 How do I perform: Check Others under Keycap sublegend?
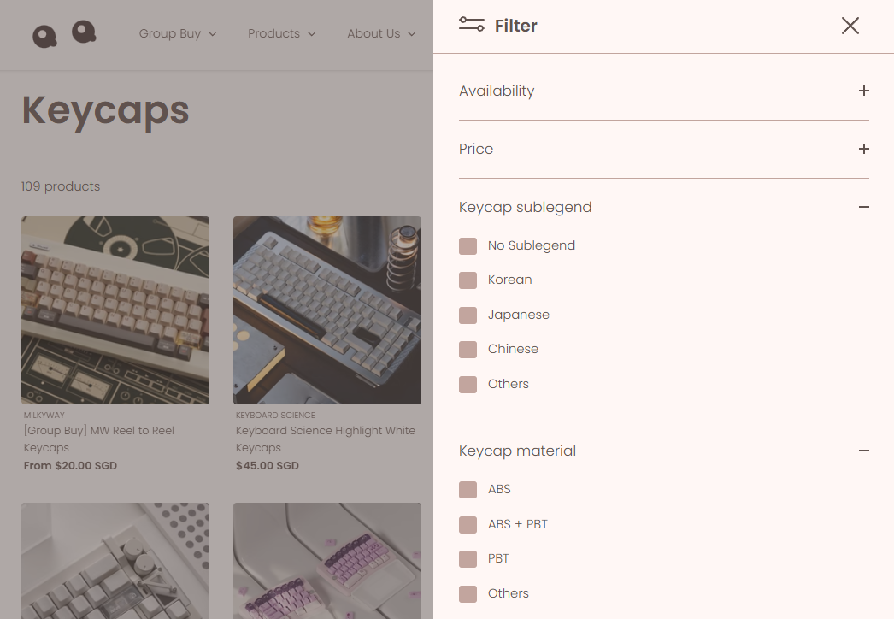point(468,384)
